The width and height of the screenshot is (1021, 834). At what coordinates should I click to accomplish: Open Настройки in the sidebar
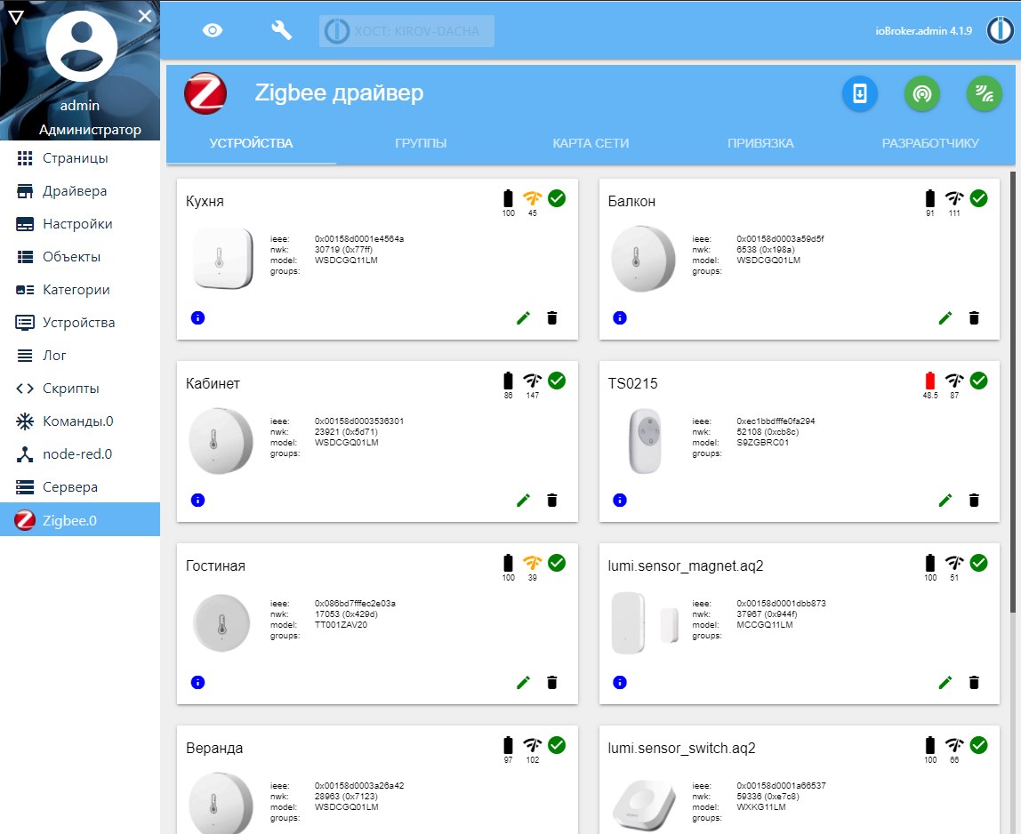tap(80, 224)
